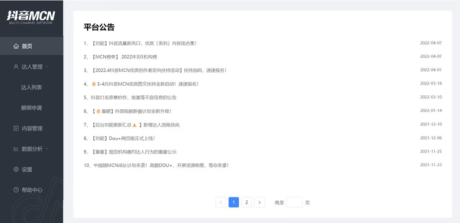Click date 2021-11-25
This screenshot has width=460, height=223.
[x=431, y=152]
